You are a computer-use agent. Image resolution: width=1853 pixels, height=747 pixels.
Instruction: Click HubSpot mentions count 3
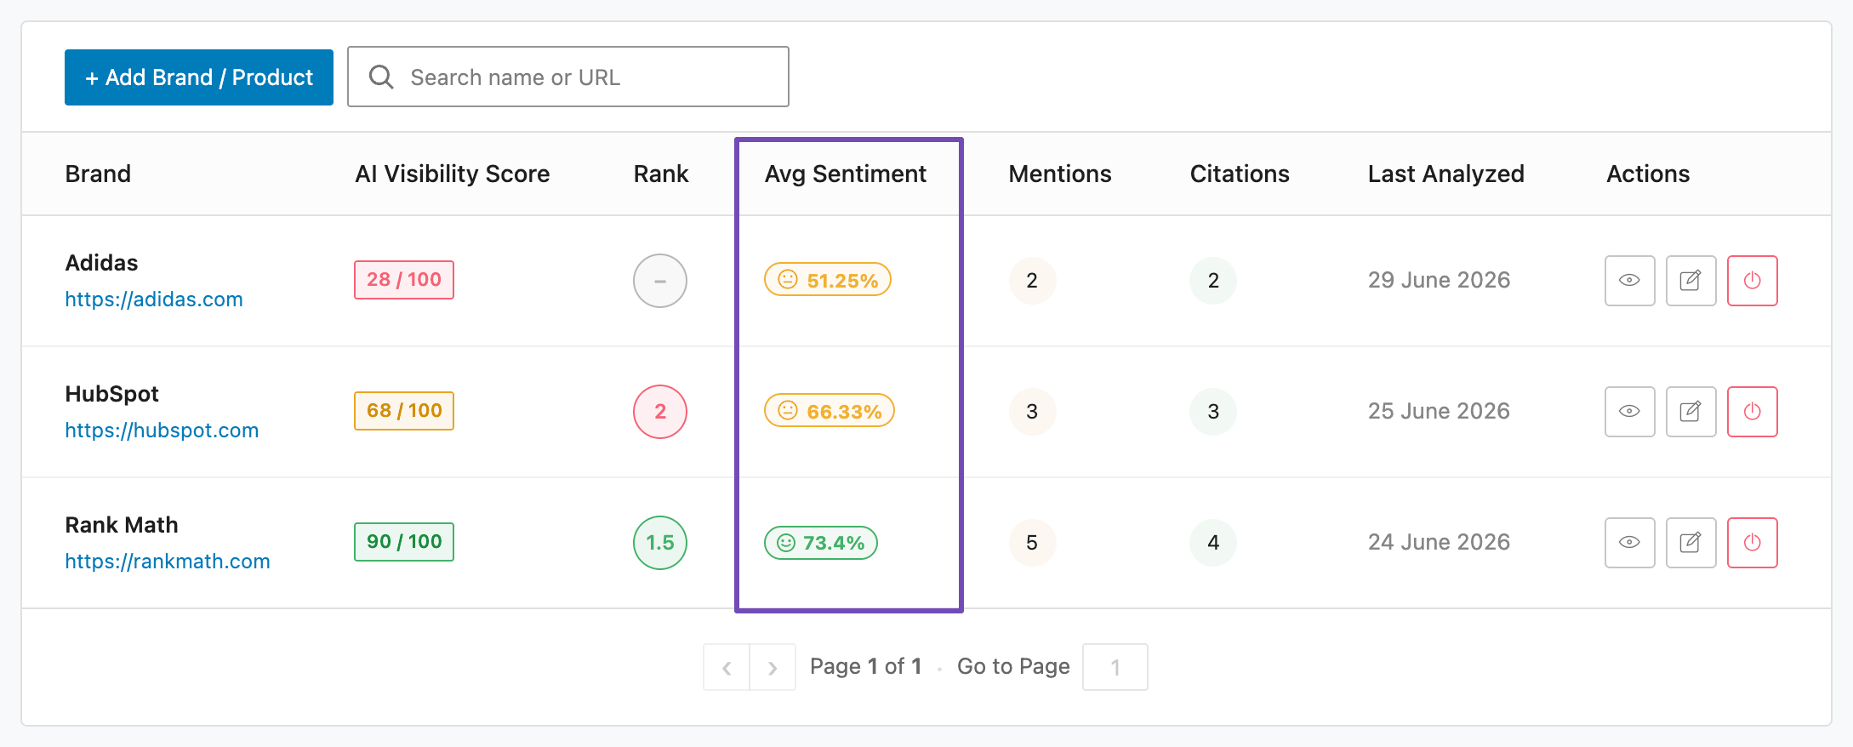(1032, 412)
